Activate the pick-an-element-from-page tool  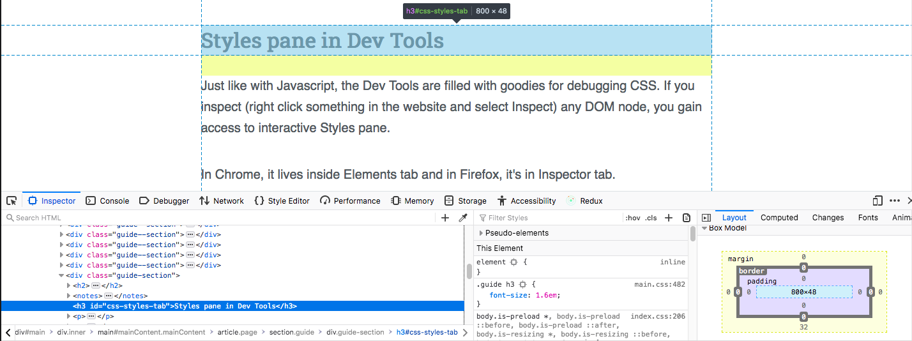tap(11, 201)
